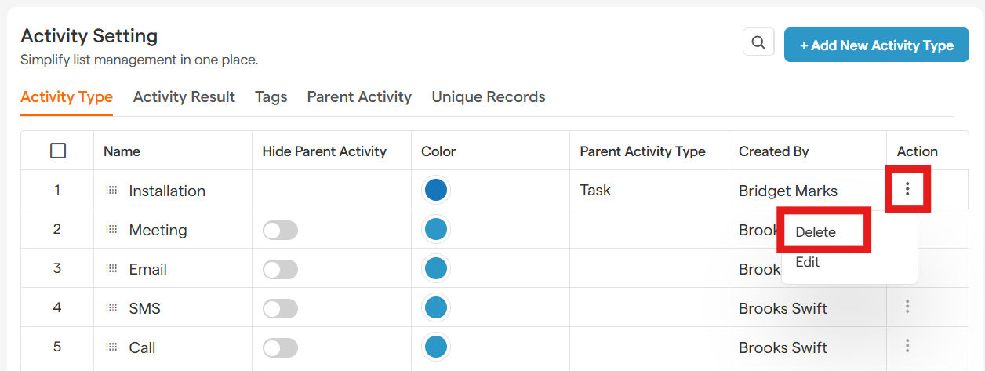Screen dimensions: 985x371
Task: Open the Installation row three-dot action menu
Action: (x=907, y=189)
